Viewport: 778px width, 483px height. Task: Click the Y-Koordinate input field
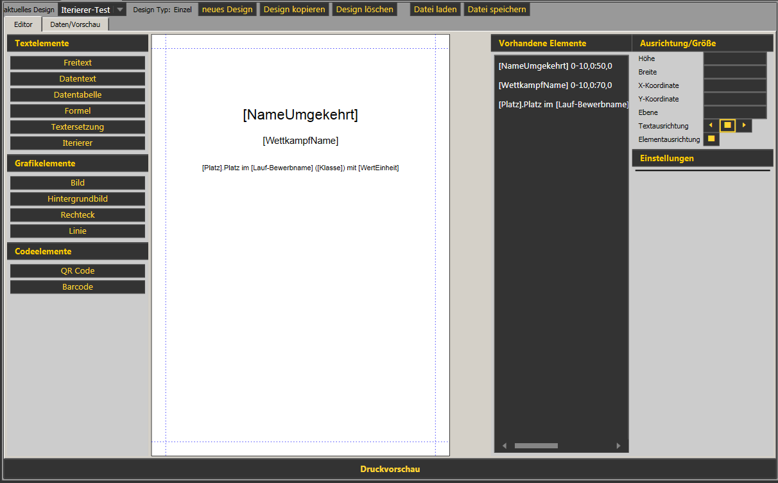point(735,99)
